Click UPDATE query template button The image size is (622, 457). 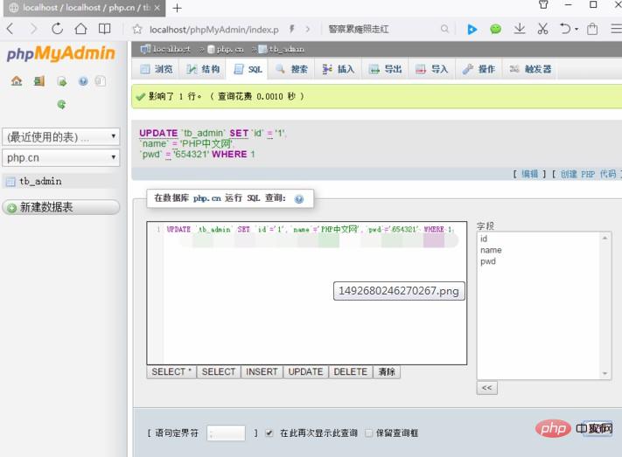305,371
